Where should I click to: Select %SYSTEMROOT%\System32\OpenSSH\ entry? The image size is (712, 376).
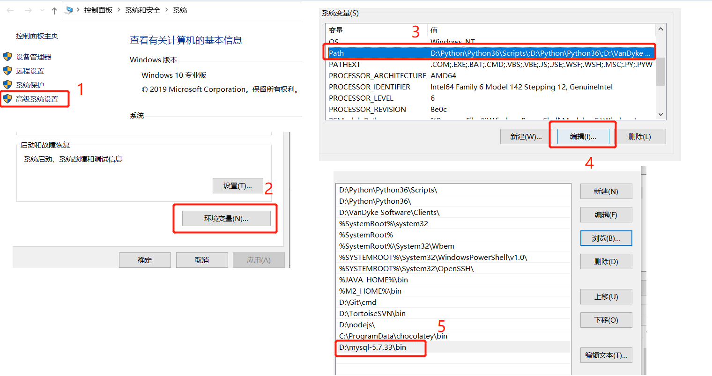453,268
